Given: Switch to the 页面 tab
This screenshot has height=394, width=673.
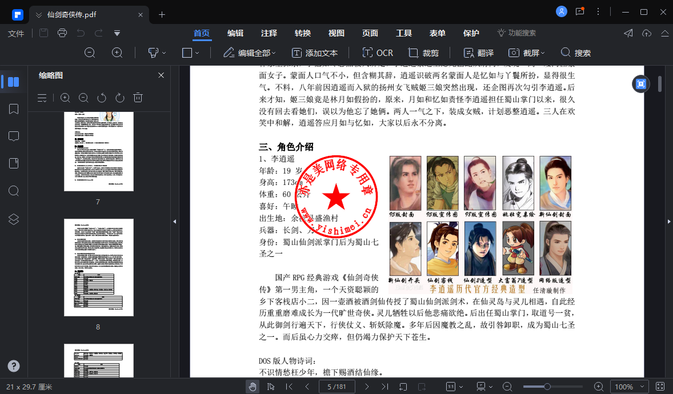Looking at the screenshot, I should (x=370, y=33).
